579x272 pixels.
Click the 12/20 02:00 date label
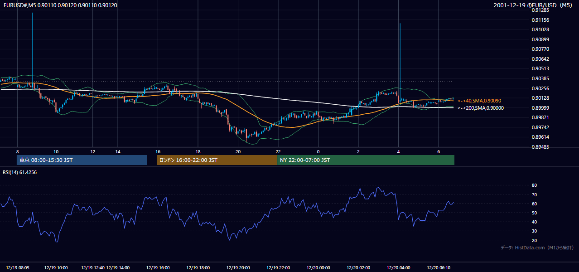(x=358, y=268)
